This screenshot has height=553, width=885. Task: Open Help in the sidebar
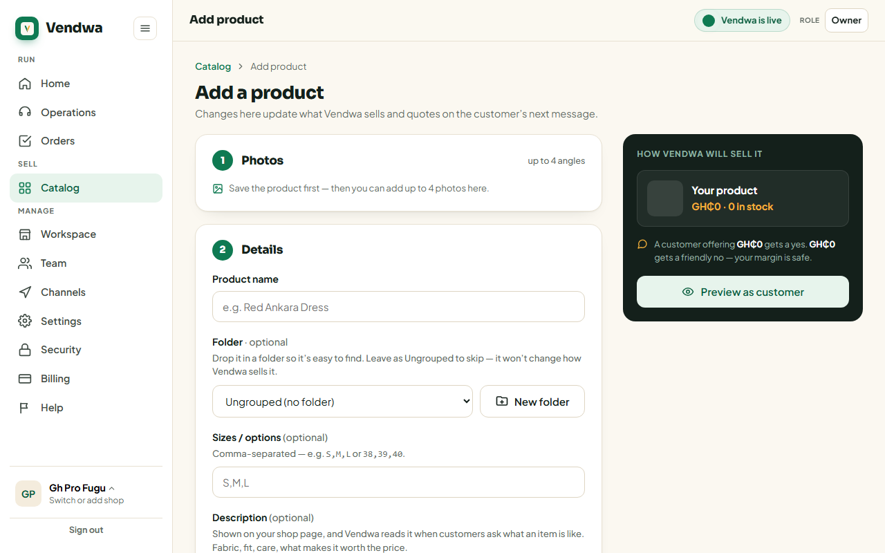[x=86, y=408]
